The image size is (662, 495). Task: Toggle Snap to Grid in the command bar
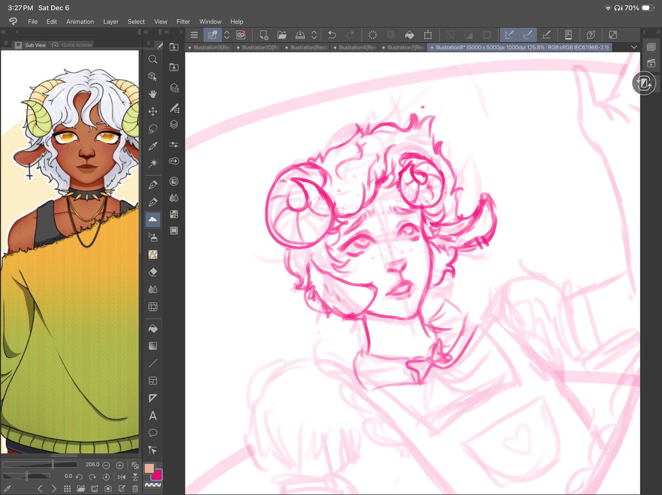coord(546,35)
